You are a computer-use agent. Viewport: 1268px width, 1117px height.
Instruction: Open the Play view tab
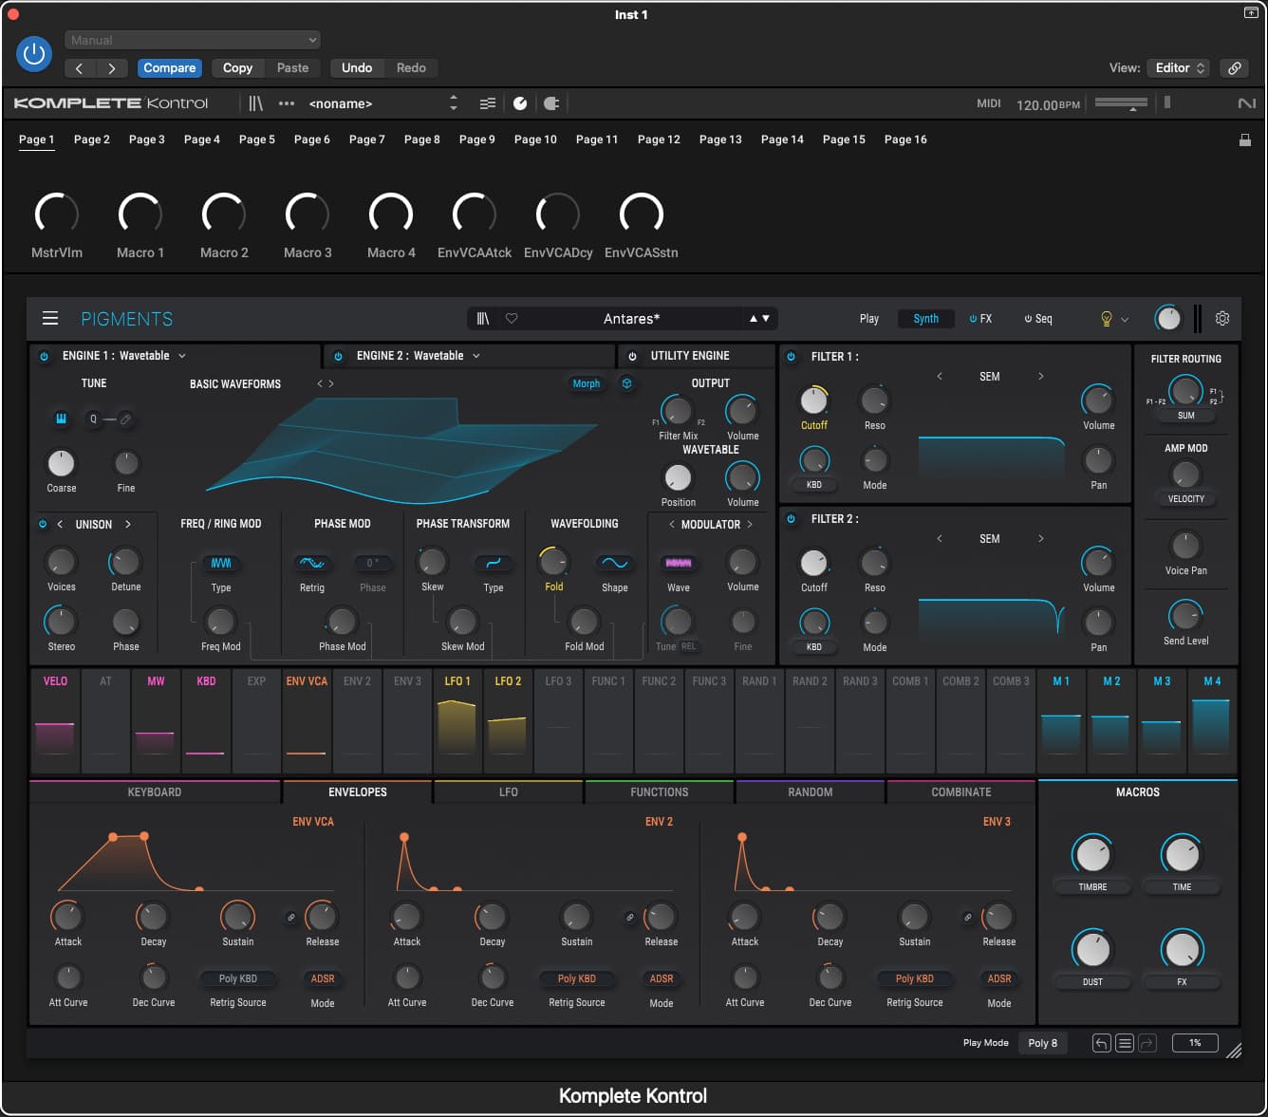pyautogui.click(x=869, y=319)
